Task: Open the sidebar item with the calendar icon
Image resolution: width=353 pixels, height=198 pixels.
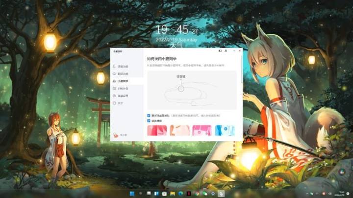Action: coord(127,88)
